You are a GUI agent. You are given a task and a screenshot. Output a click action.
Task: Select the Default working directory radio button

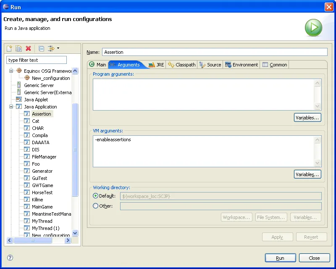[x=96, y=196]
